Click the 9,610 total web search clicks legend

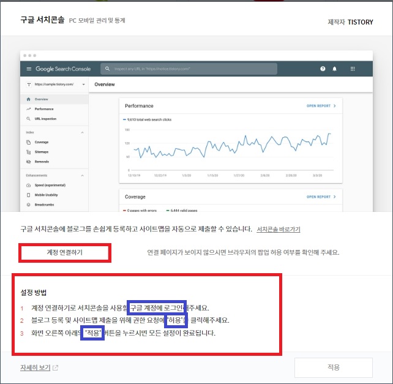tap(147, 119)
